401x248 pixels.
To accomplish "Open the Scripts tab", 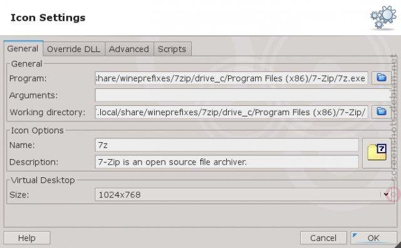I will click(172, 49).
